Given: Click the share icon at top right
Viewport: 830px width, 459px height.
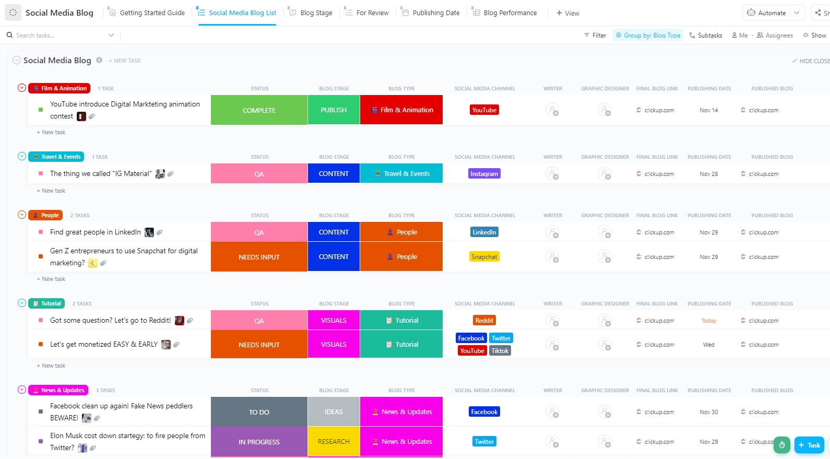Looking at the screenshot, I should point(818,13).
